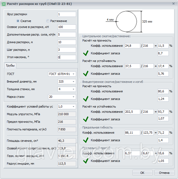This screenshot has width=178, height=179.
Task: Click the Ярус распорки input field
Action: tap(67, 14)
